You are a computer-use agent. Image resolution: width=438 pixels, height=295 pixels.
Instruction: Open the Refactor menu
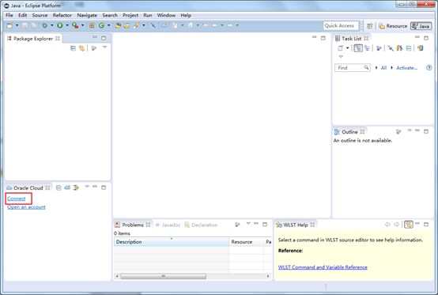62,15
